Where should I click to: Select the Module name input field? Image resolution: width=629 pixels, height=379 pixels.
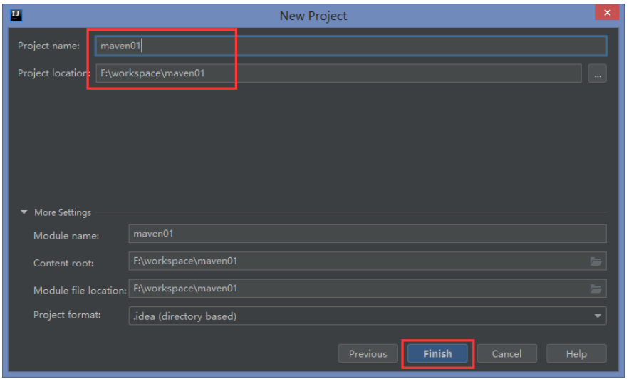(368, 234)
